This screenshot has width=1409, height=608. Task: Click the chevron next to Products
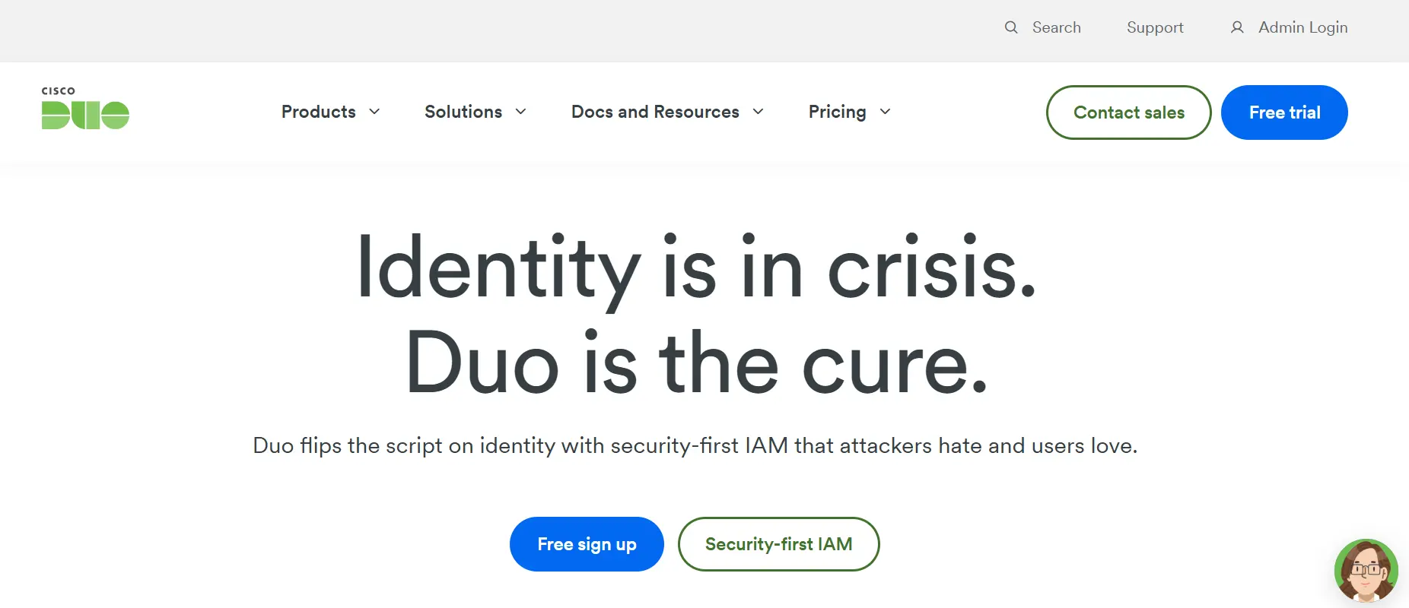click(x=374, y=112)
